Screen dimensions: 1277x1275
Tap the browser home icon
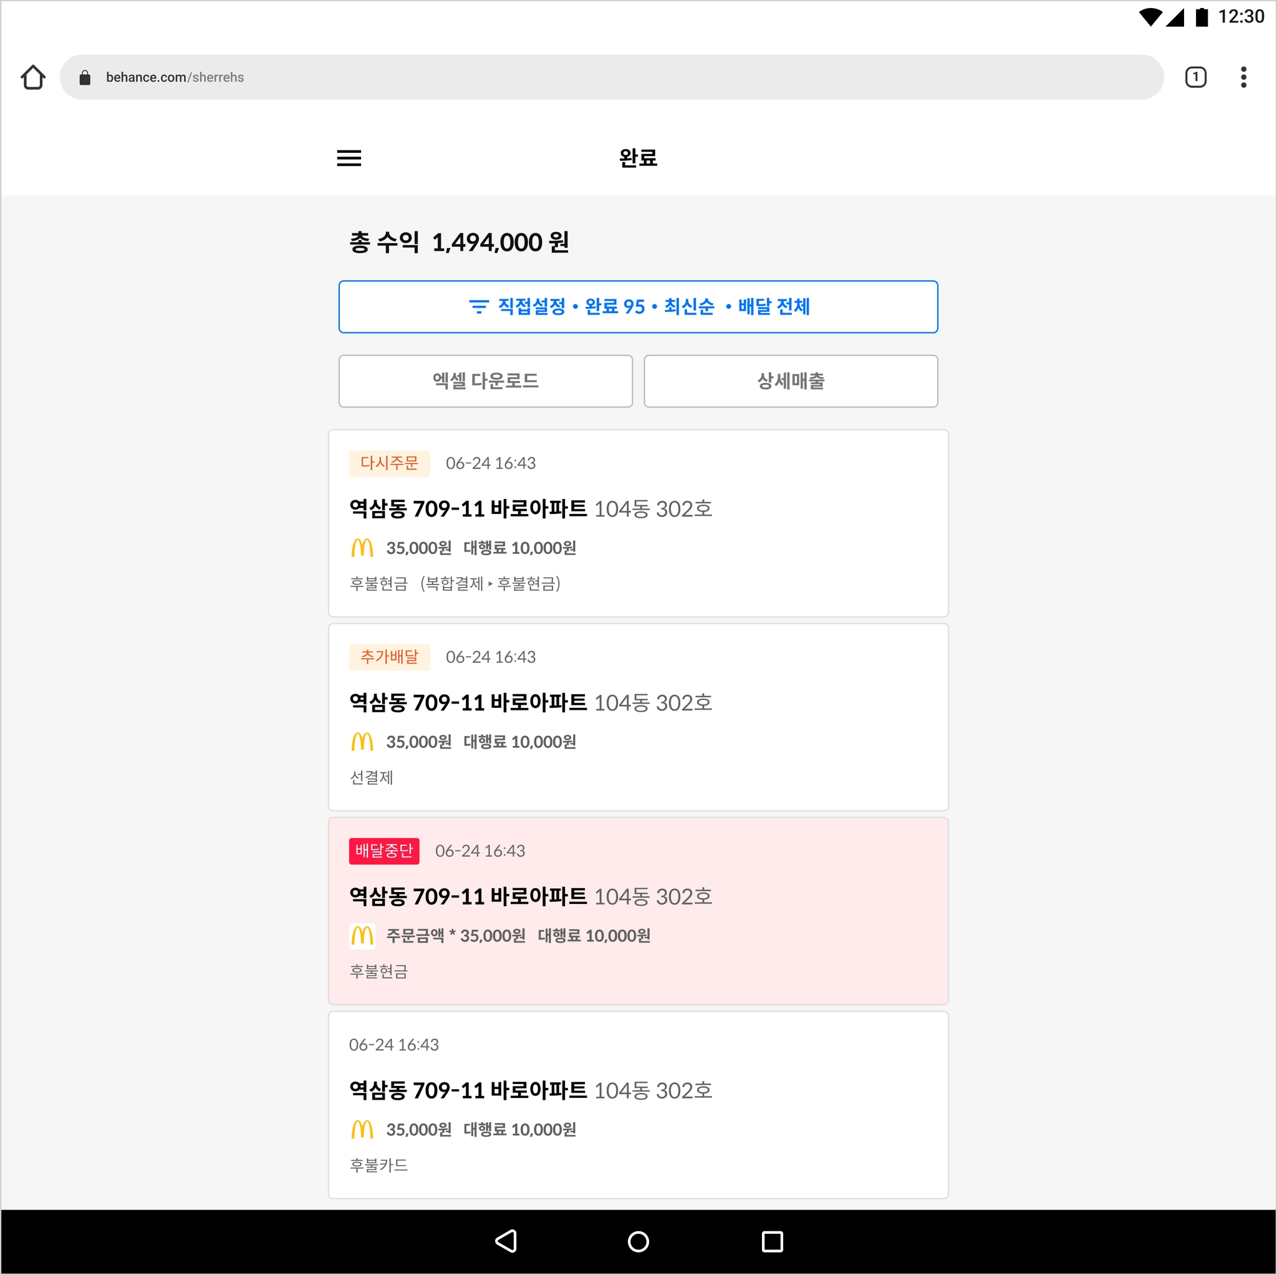[33, 77]
